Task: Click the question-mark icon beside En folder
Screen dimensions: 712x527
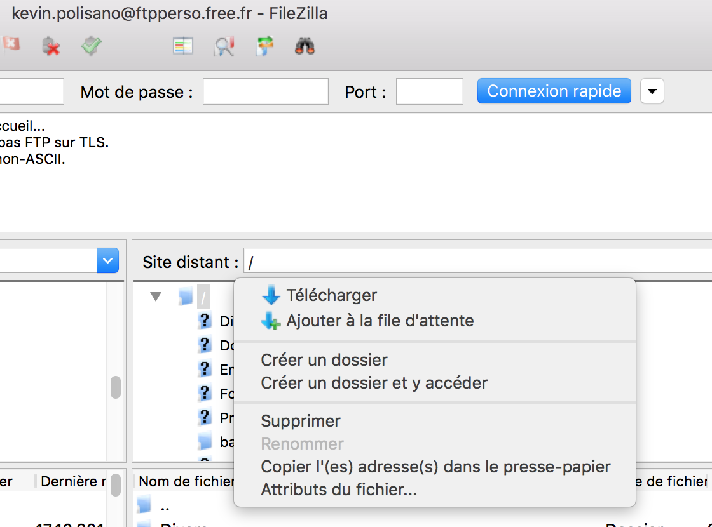Action: (x=205, y=369)
